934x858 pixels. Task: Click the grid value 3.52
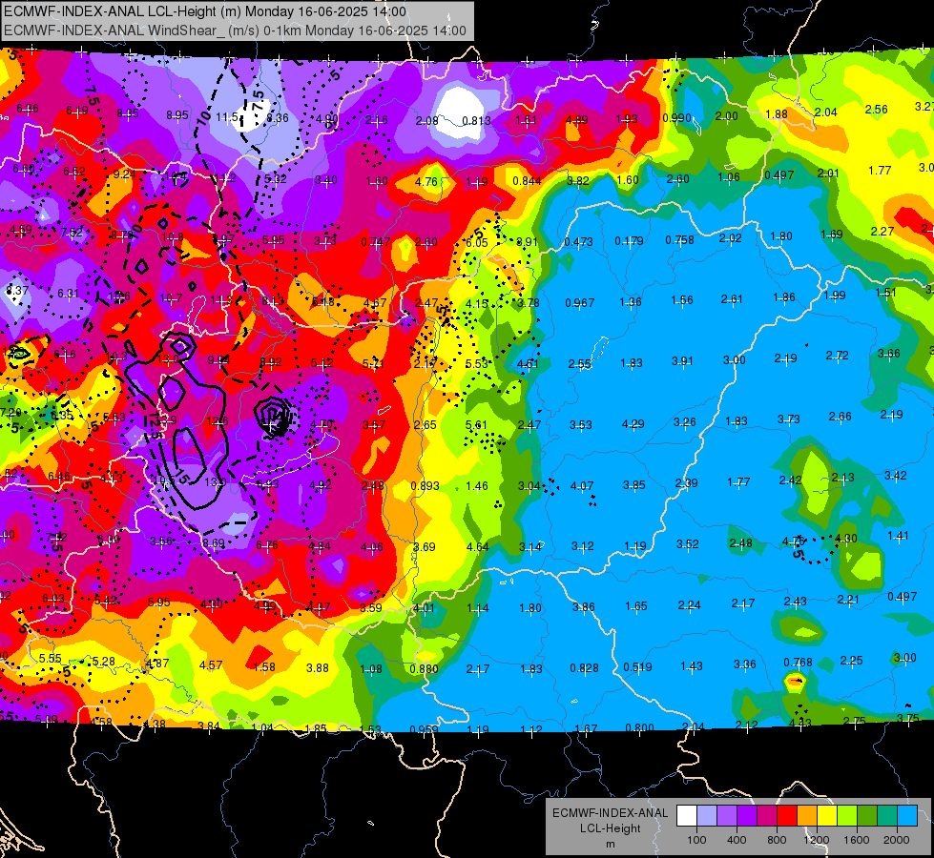[688, 543]
